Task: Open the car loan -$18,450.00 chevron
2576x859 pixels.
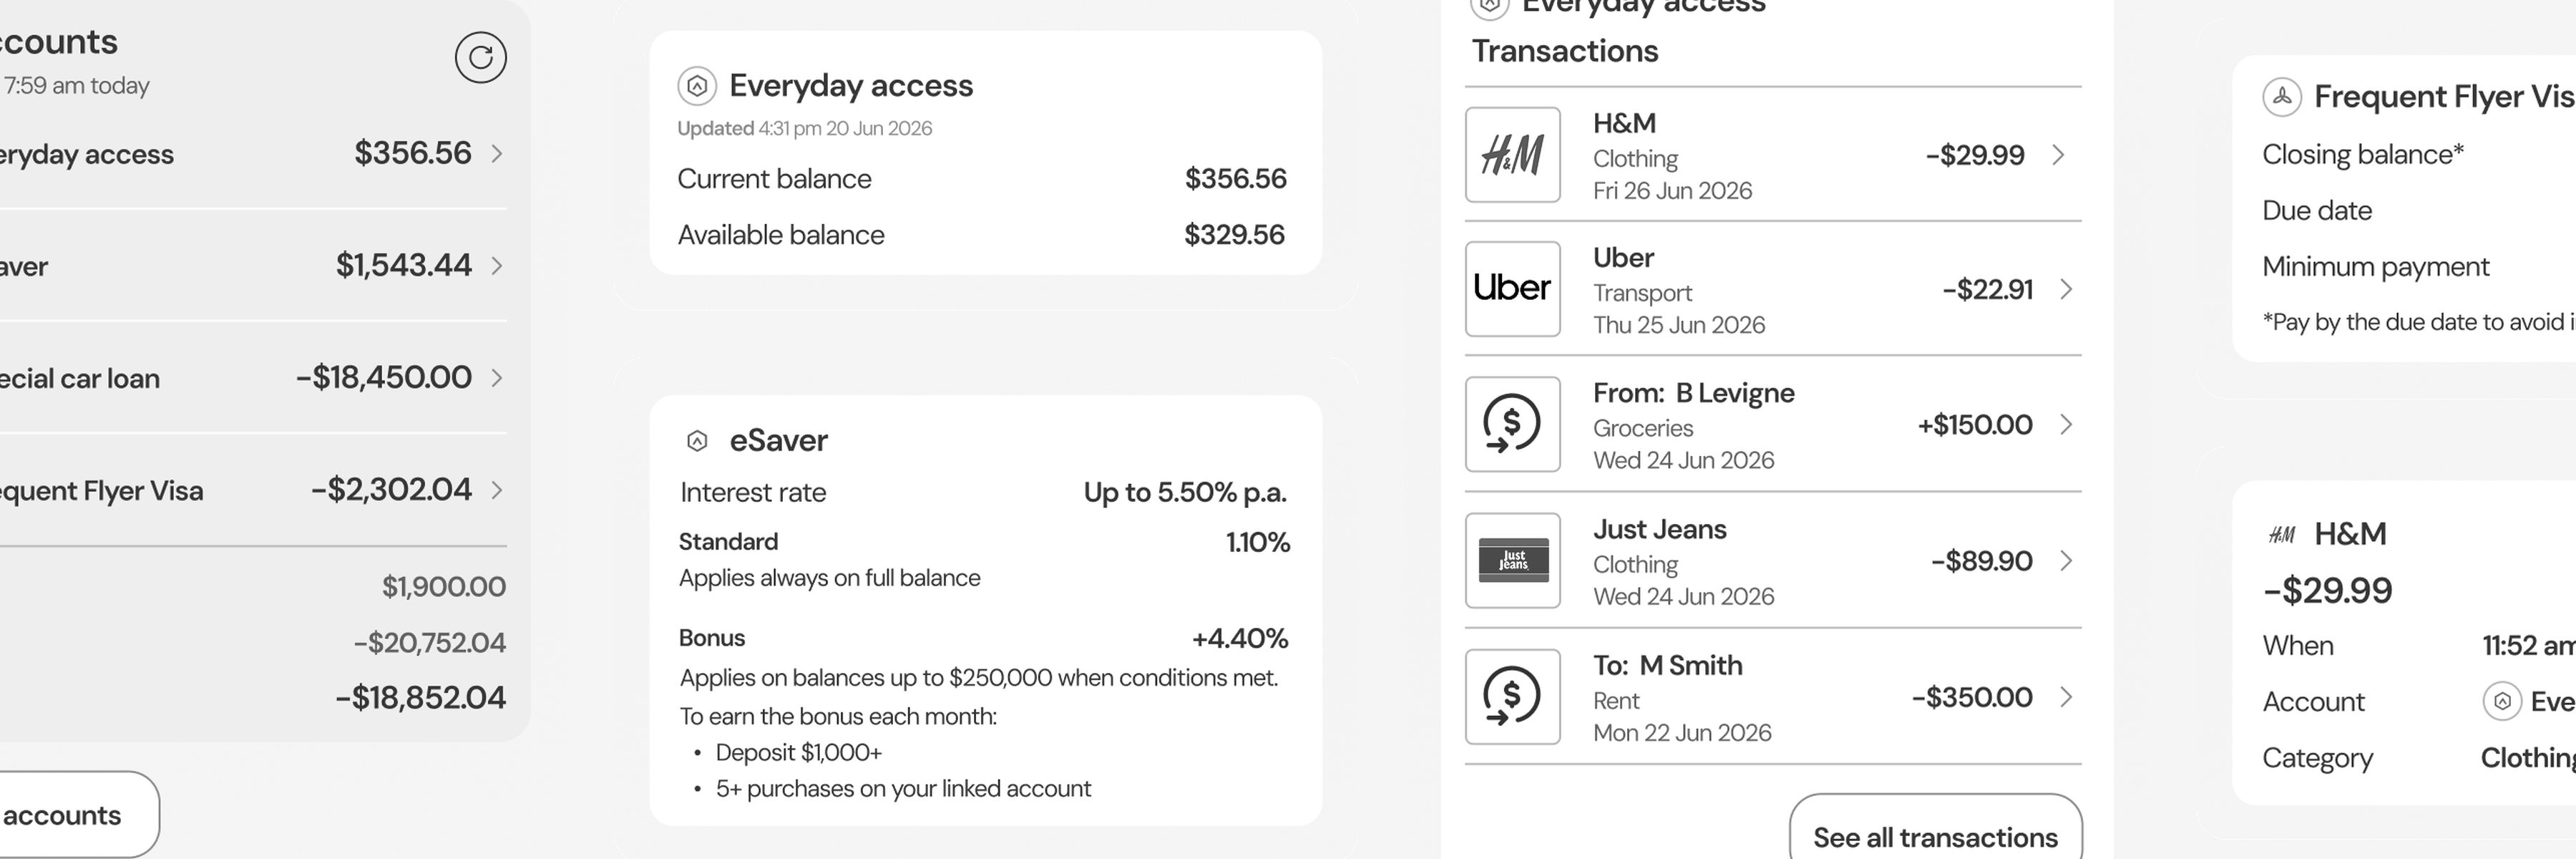Action: tap(497, 377)
